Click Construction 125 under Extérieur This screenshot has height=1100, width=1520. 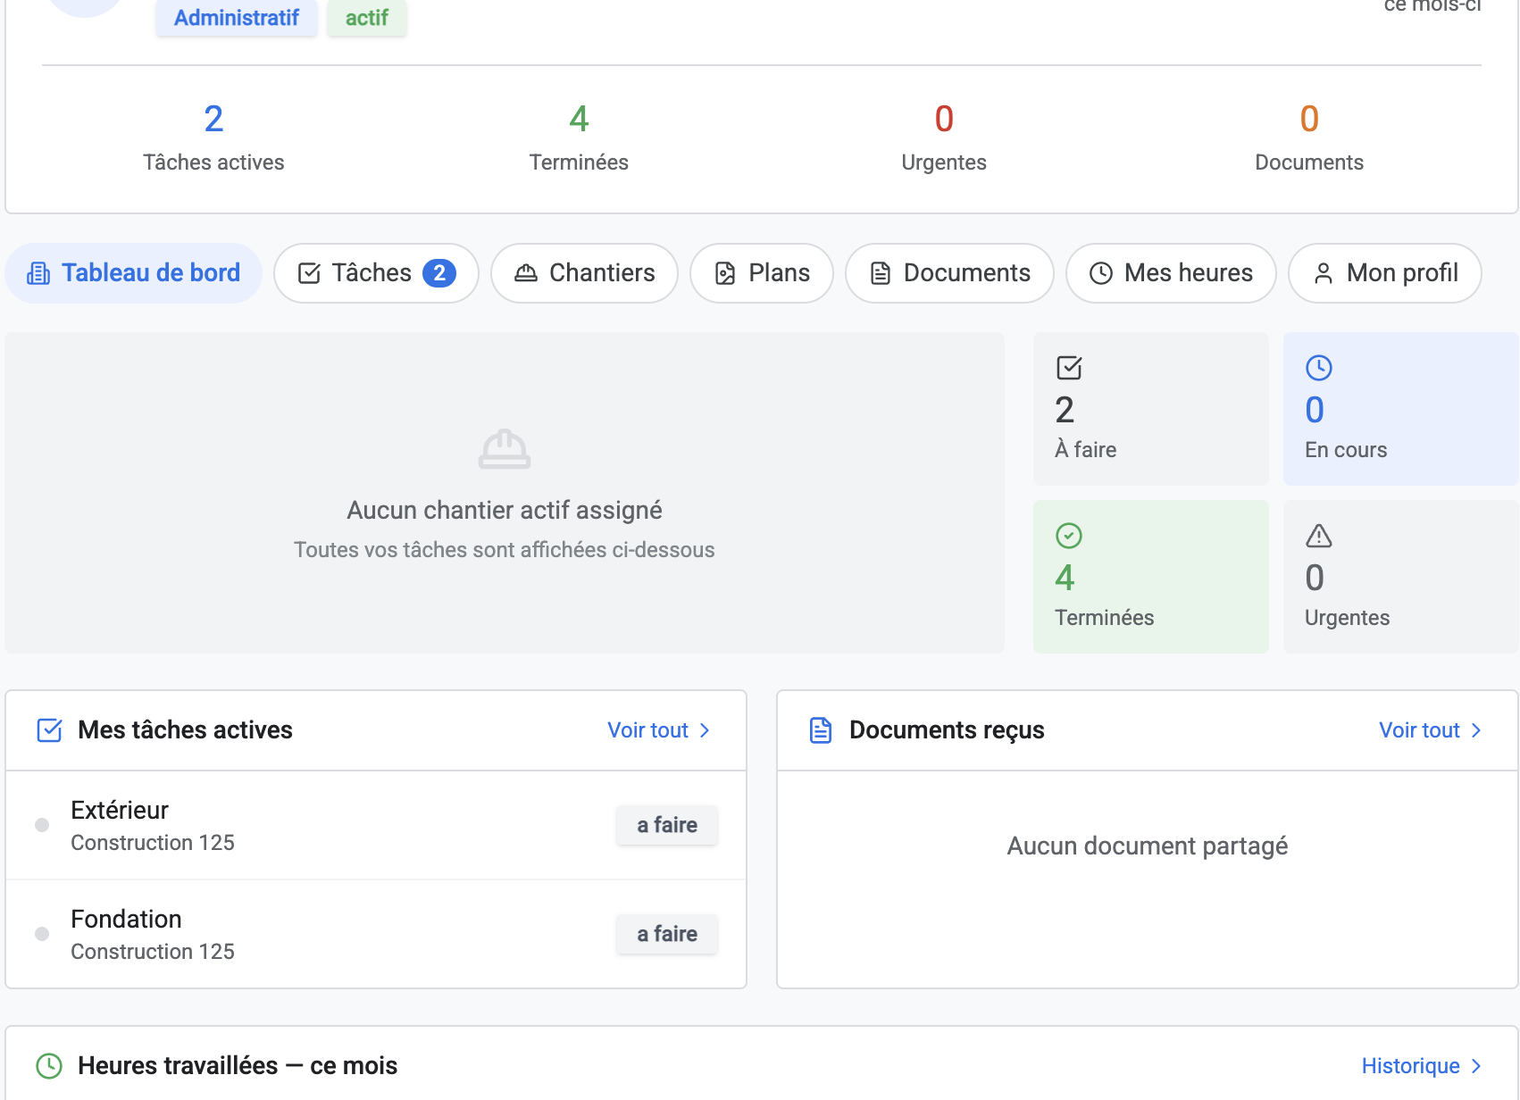[x=153, y=843]
